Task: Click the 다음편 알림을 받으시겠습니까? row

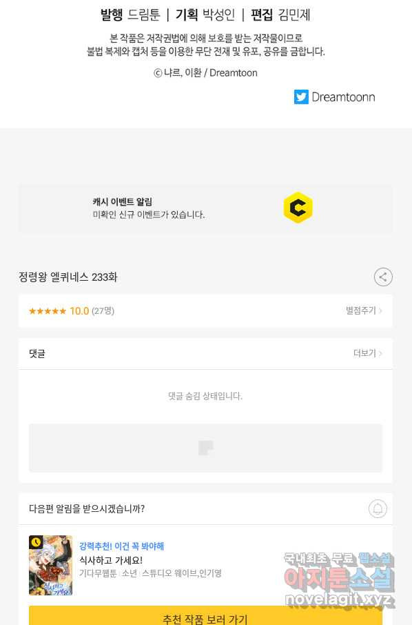Action: tap(205, 509)
